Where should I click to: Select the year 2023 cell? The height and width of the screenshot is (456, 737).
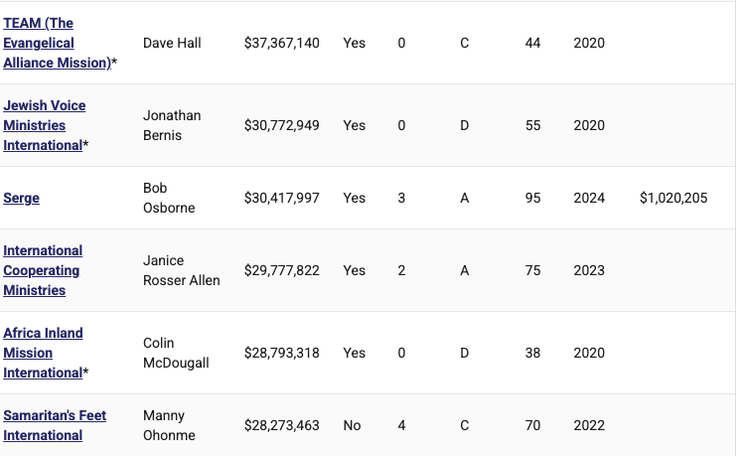[x=589, y=270]
